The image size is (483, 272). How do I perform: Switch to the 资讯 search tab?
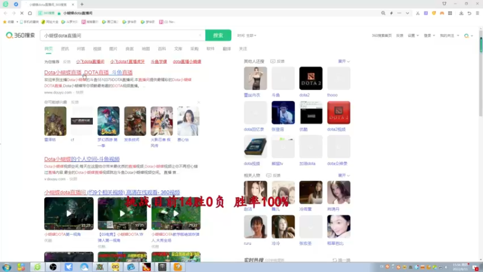pos(65,49)
